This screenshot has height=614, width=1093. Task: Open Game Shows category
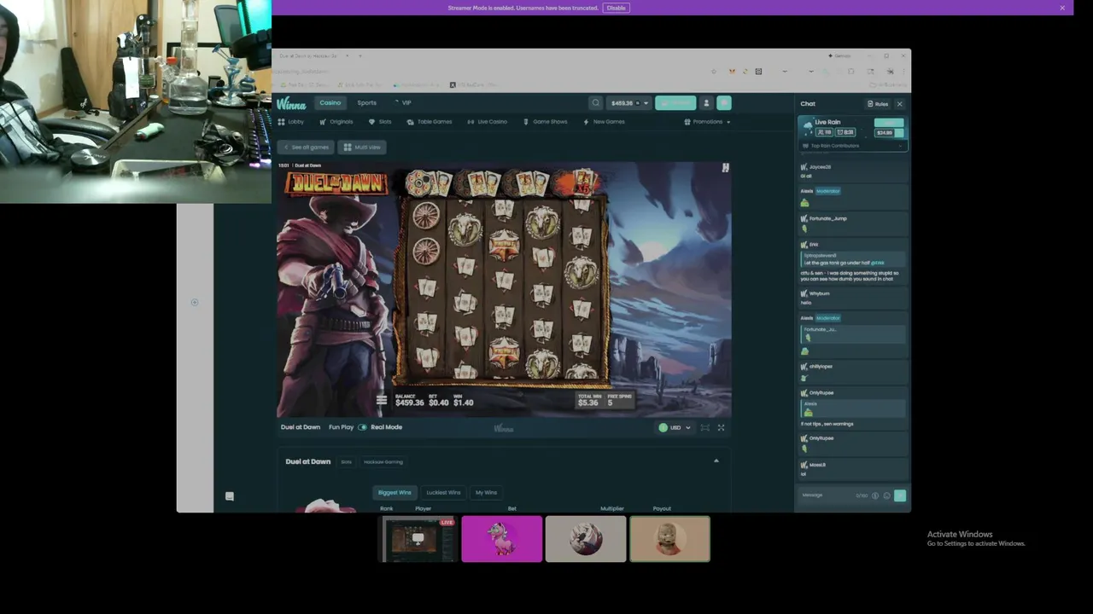545,122
